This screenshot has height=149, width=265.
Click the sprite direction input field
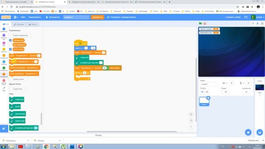click(x=246, y=92)
